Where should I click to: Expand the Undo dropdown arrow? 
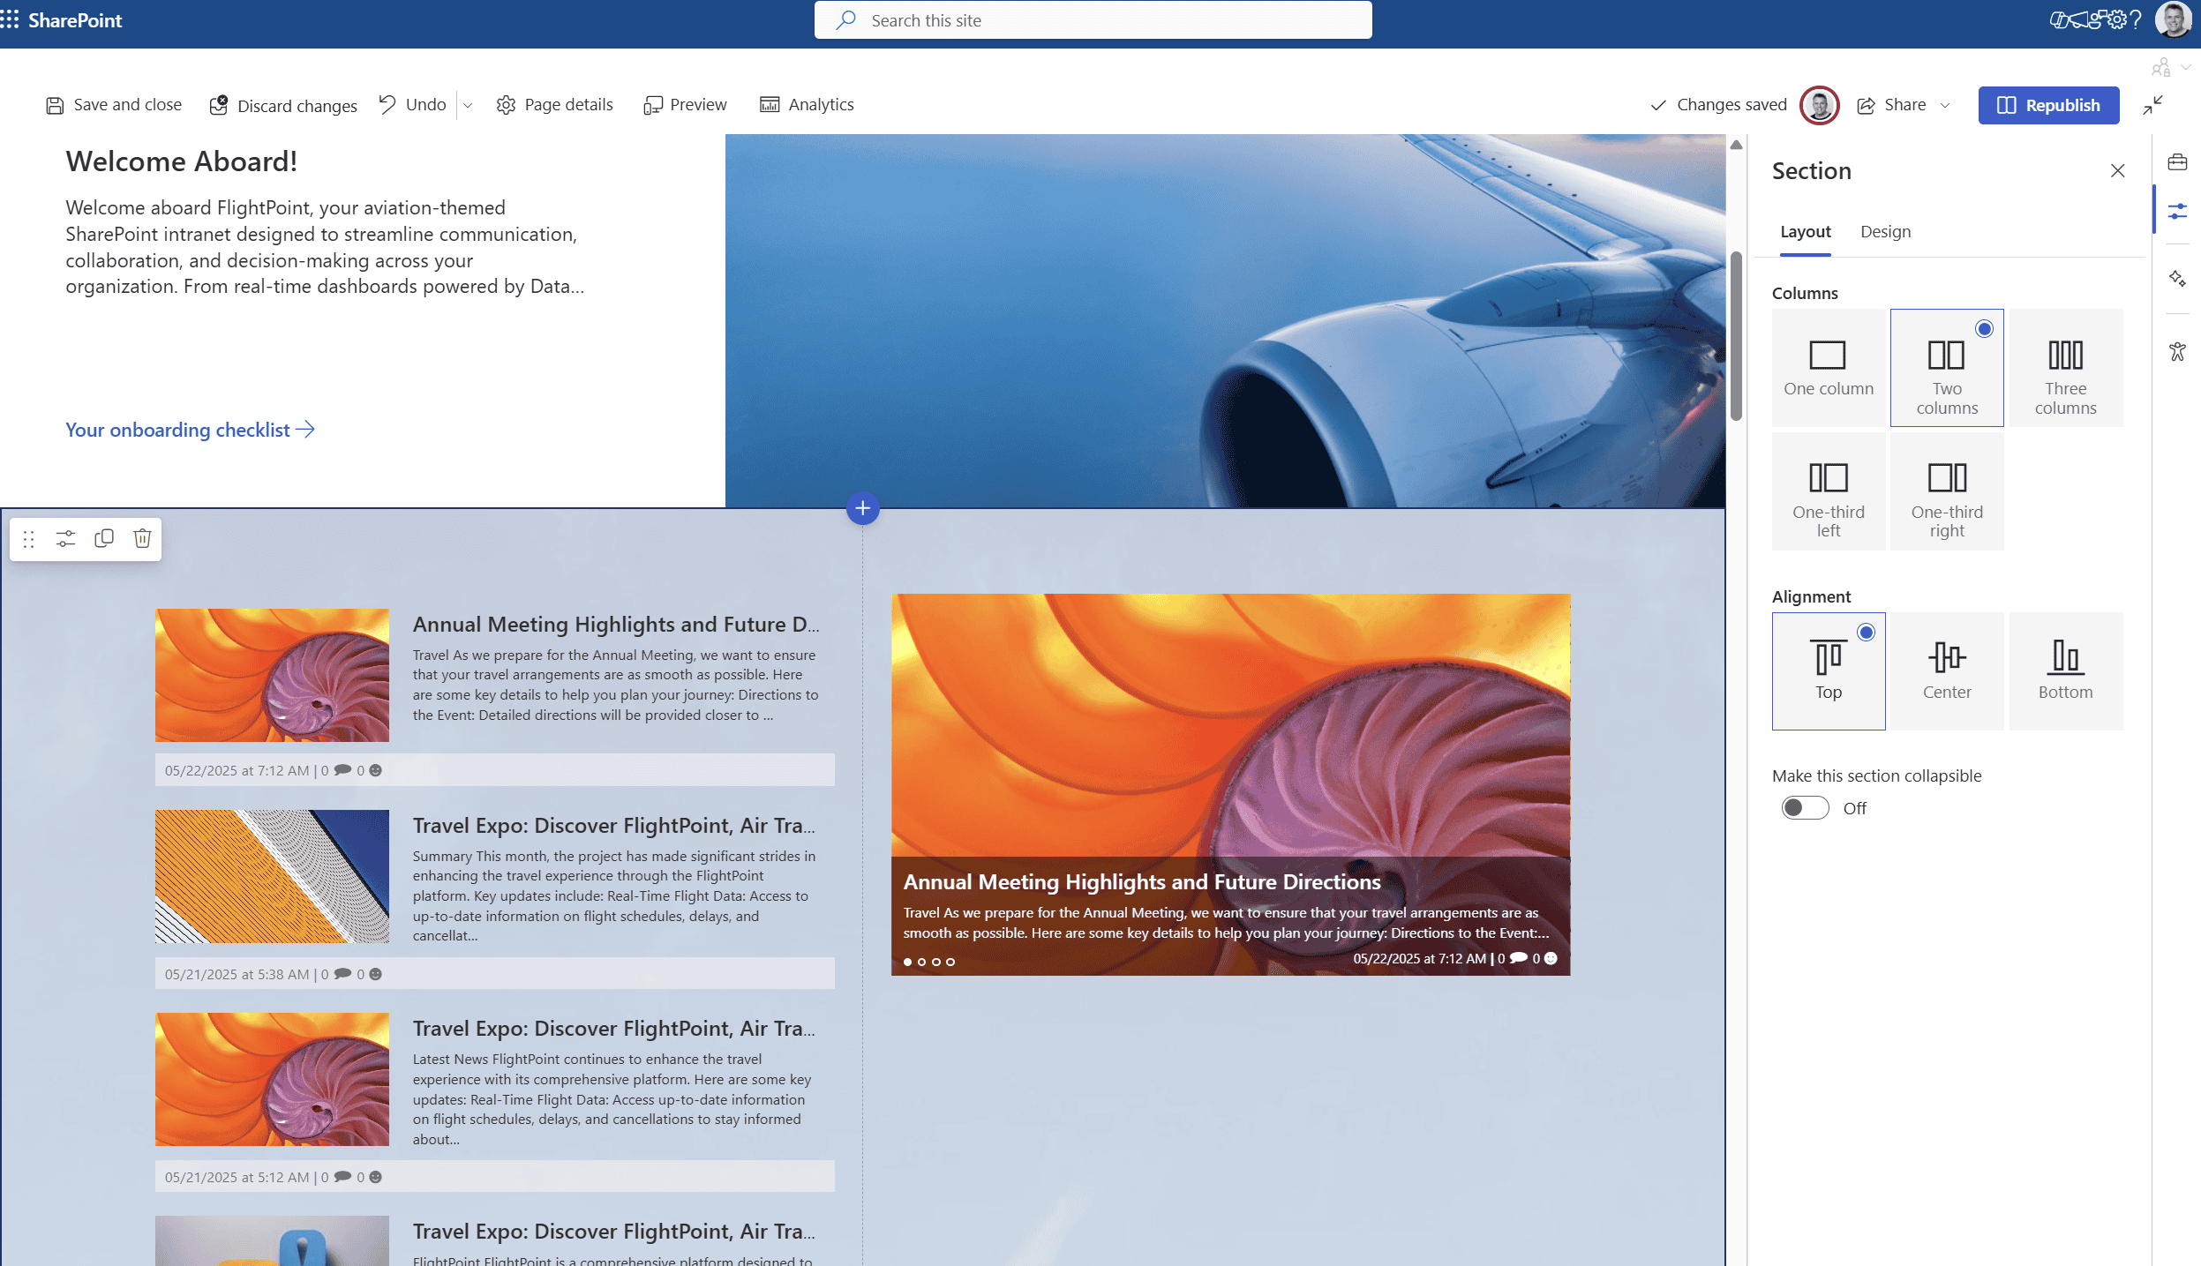pyautogui.click(x=468, y=106)
